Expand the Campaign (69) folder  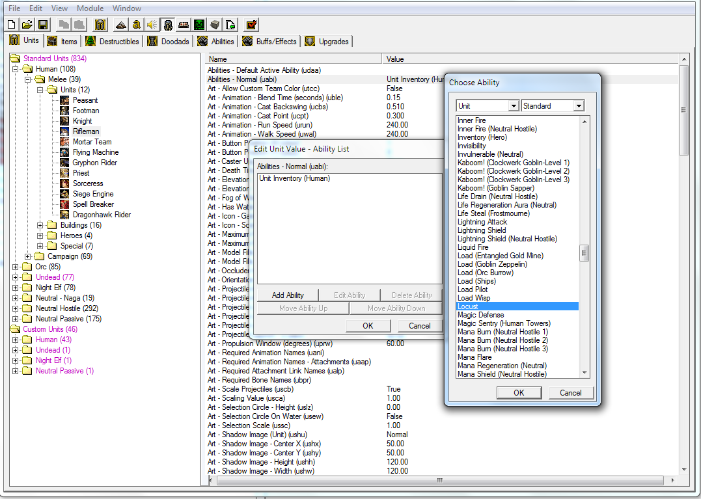(28, 256)
